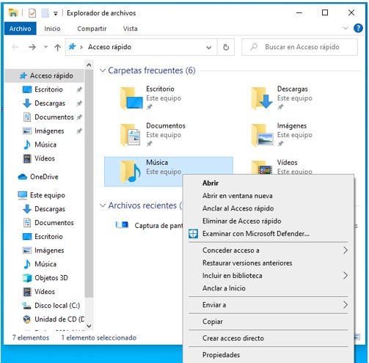Choose Restaurar versiones anteriores
The width and height of the screenshot is (369, 363).
click(268, 263)
